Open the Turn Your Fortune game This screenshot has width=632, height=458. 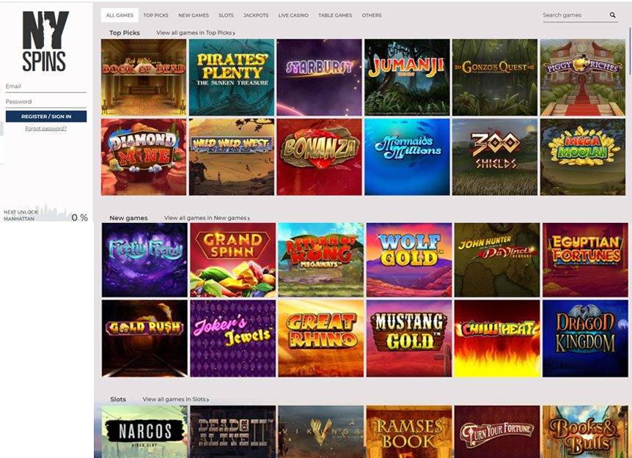[497, 432]
